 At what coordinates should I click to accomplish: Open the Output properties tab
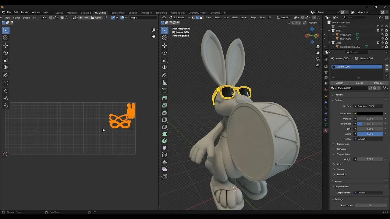tap(326, 72)
